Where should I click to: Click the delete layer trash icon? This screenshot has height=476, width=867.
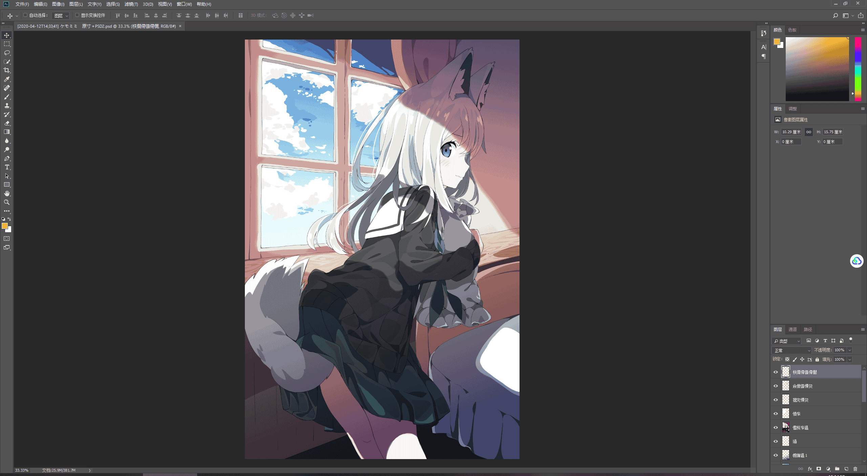pos(855,469)
